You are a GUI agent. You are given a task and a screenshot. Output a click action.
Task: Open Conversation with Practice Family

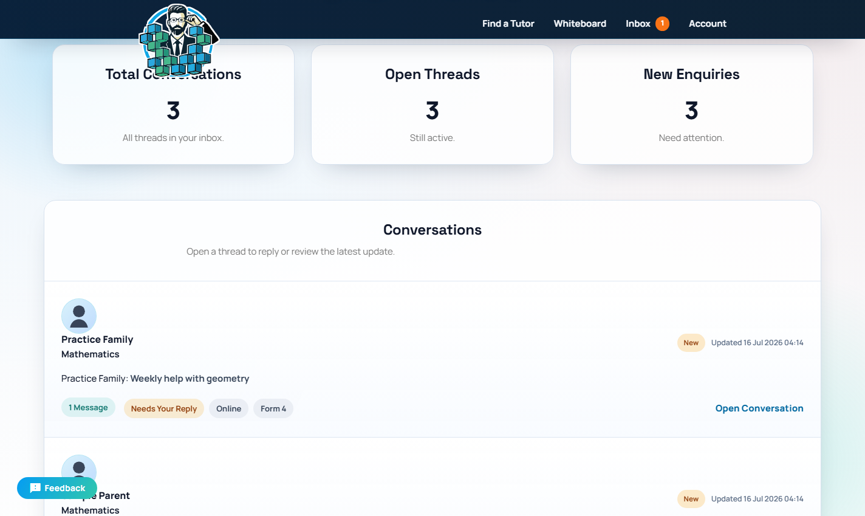point(759,408)
